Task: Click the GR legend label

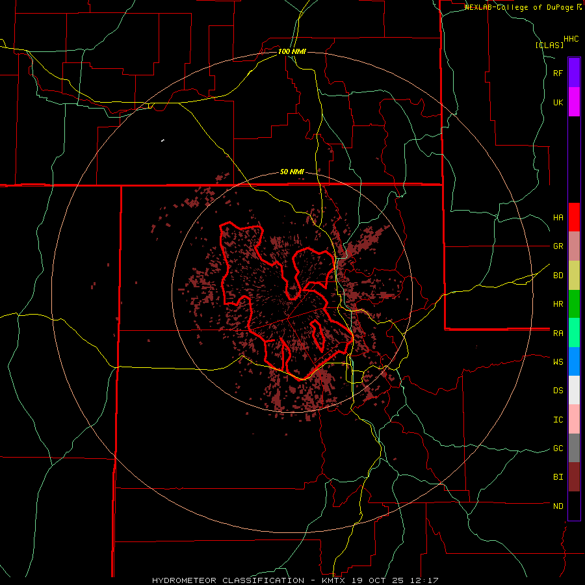Action: coord(558,246)
